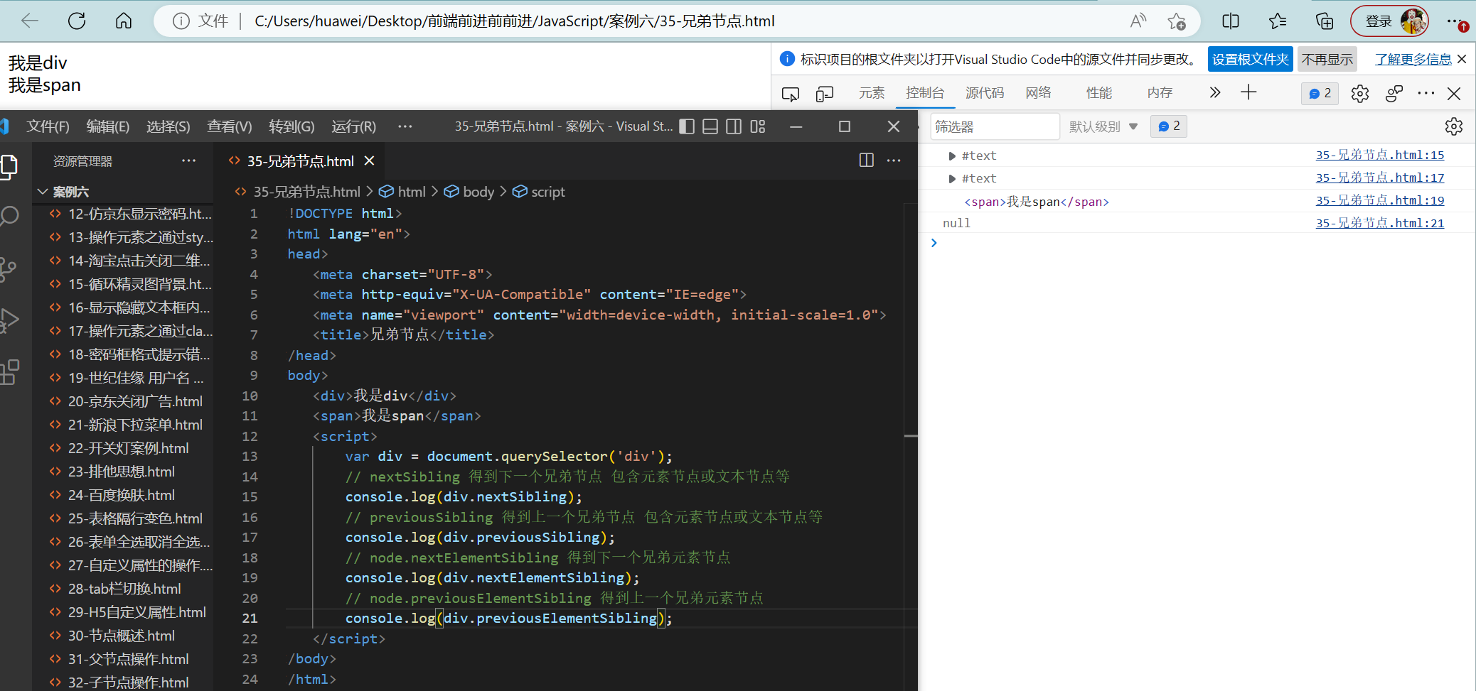
Task: Customize VS Code layout
Action: coord(758,126)
